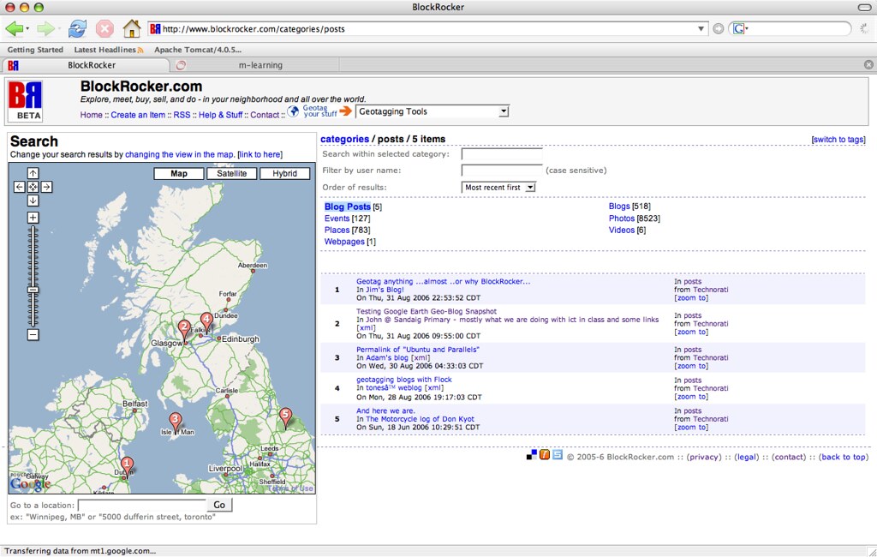Image resolution: width=877 pixels, height=557 pixels.
Task: Open the Create an Item link
Action: pos(138,115)
